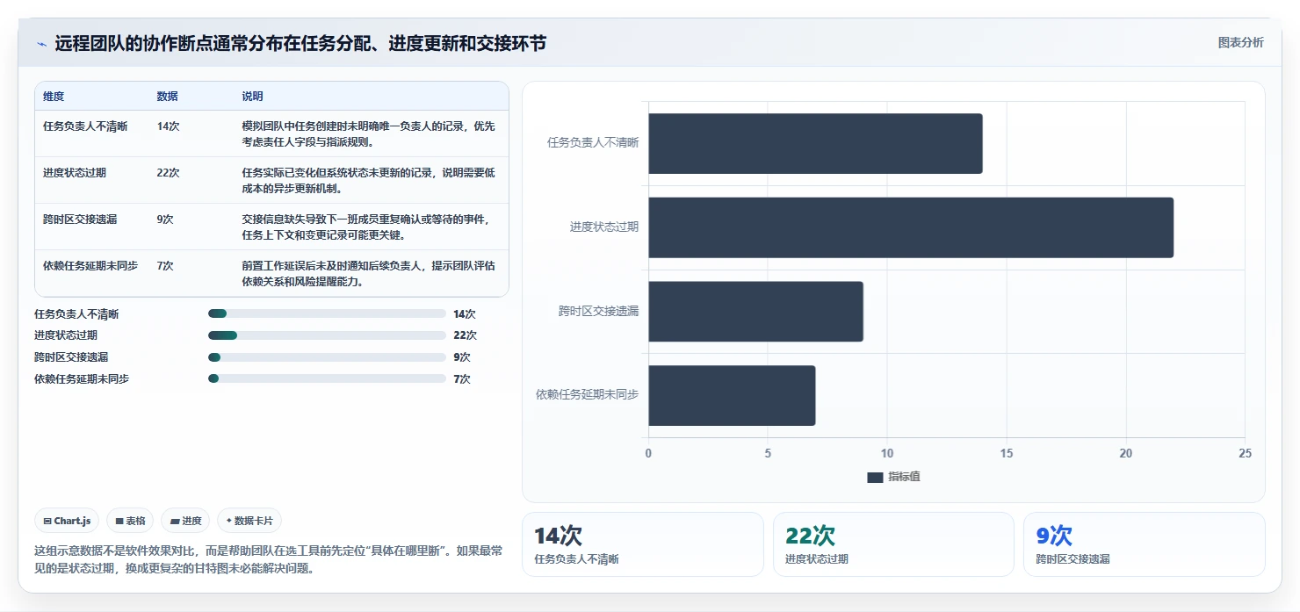Click the 依赖任务延期未同步 label in the progress list
The height and width of the screenshot is (612, 1300).
tap(82, 379)
